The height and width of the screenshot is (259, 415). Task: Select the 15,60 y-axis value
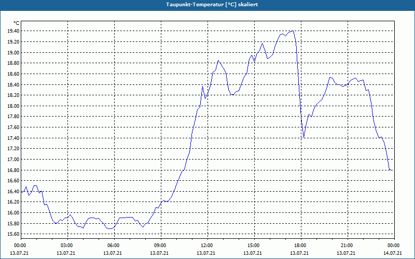pyautogui.click(x=13, y=234)
